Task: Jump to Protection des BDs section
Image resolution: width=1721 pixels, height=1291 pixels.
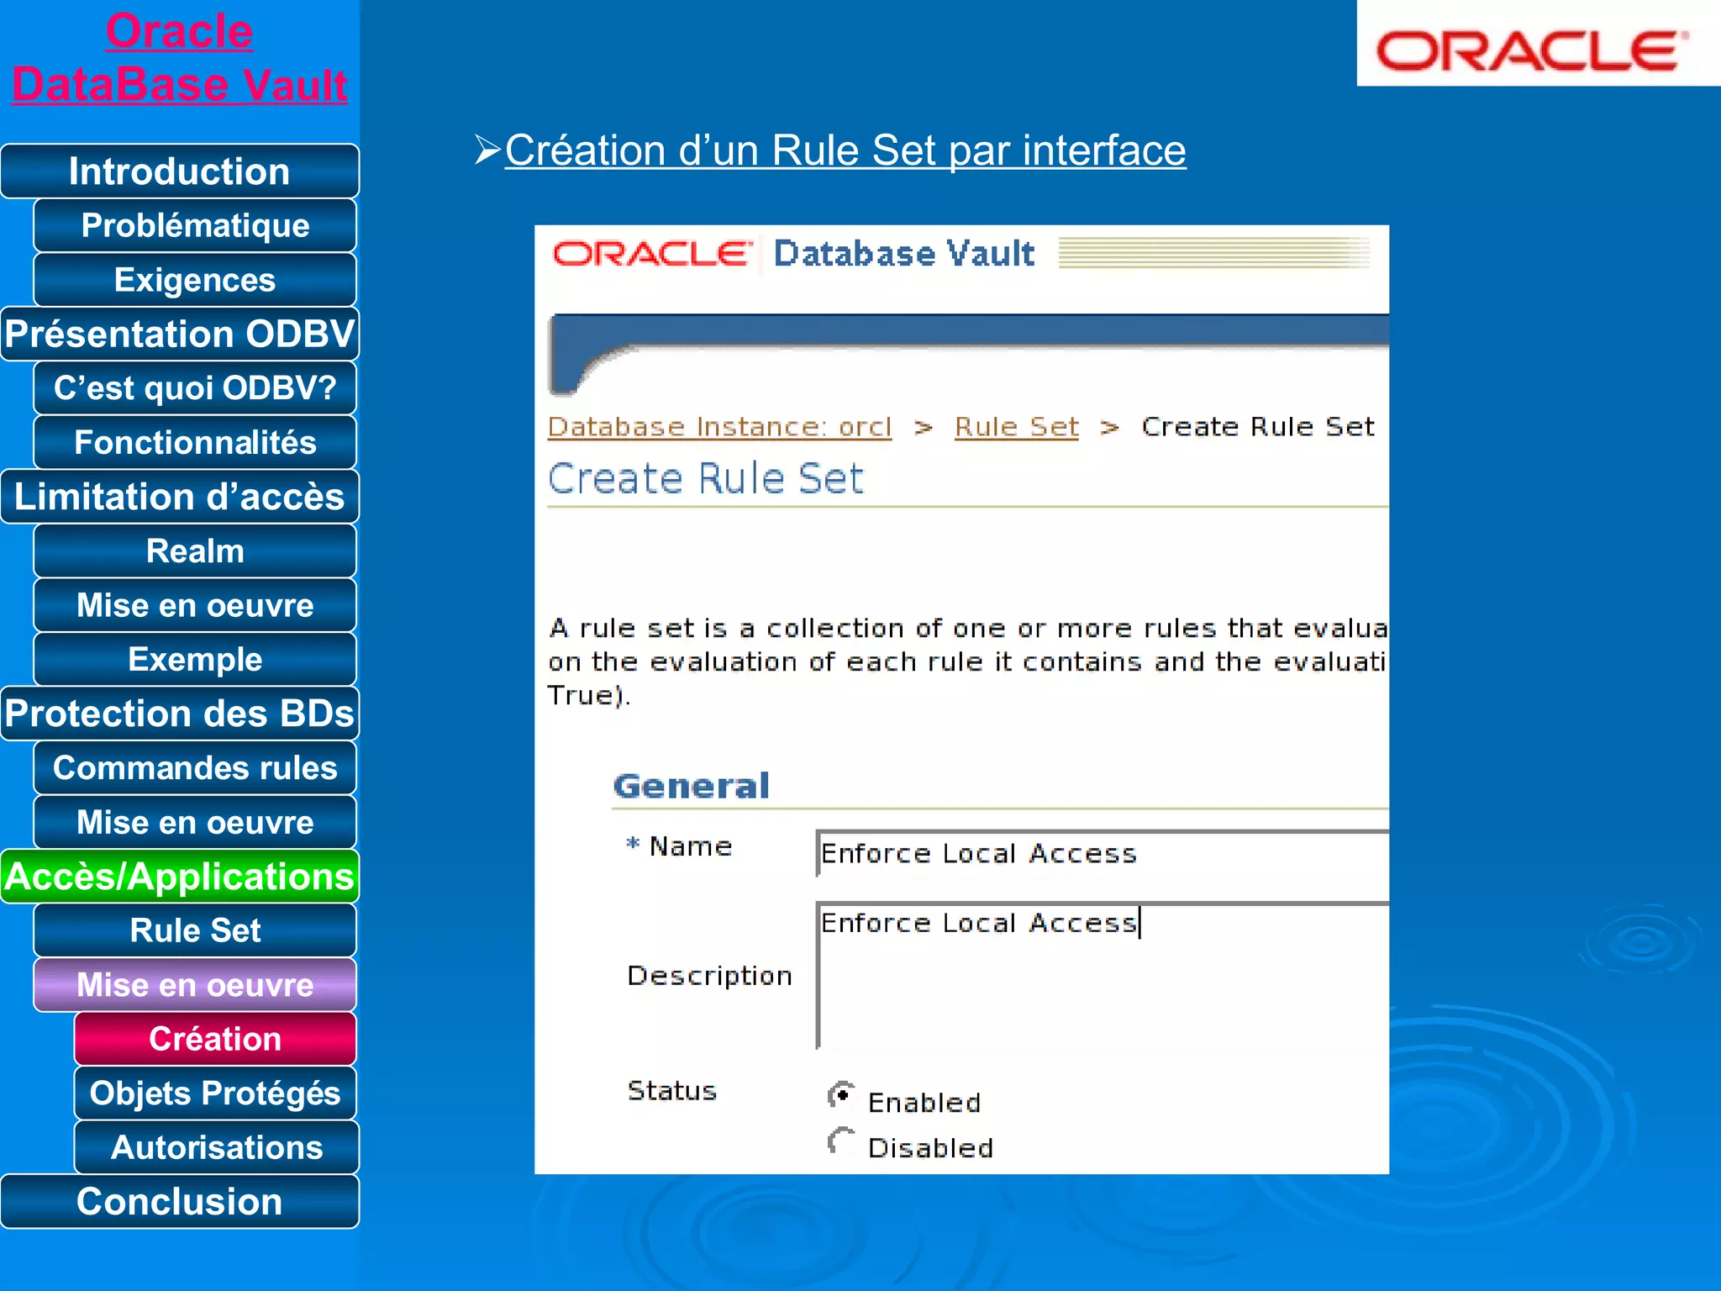Action: point(180,714)
